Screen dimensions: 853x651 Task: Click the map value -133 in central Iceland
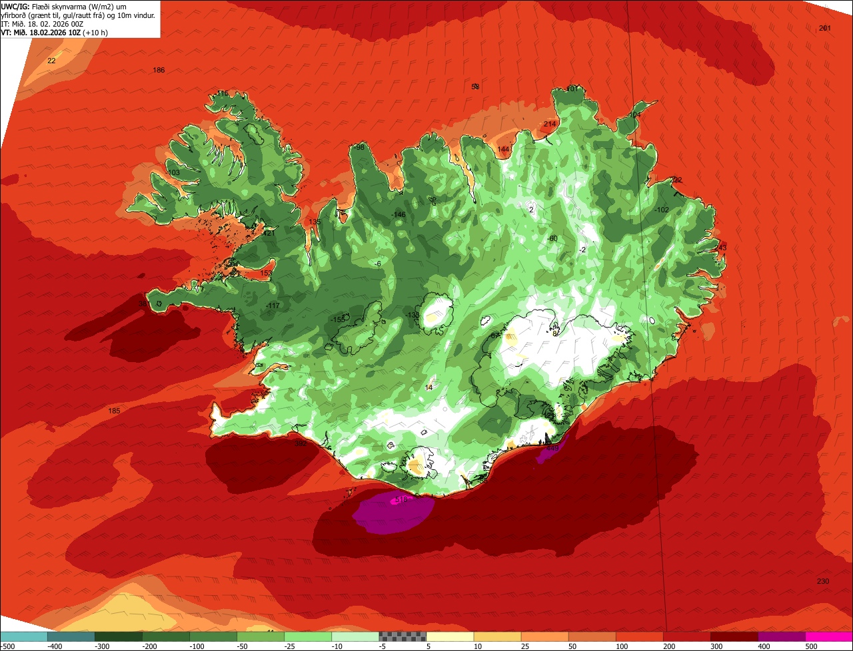coord(413,315)
